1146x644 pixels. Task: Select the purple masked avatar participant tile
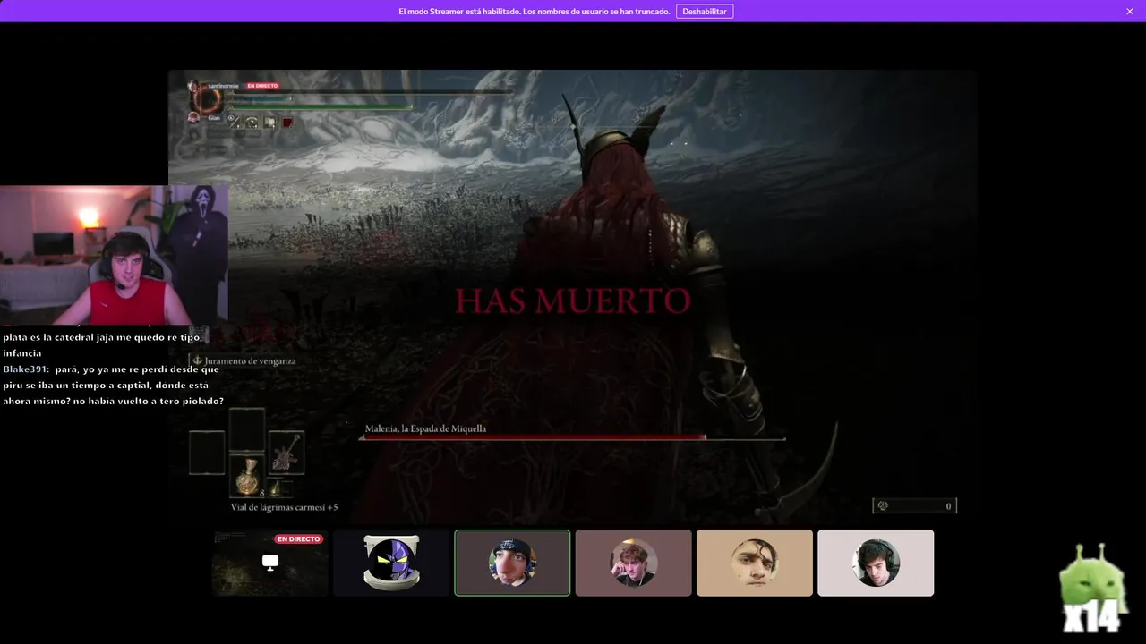pos(391,563)
